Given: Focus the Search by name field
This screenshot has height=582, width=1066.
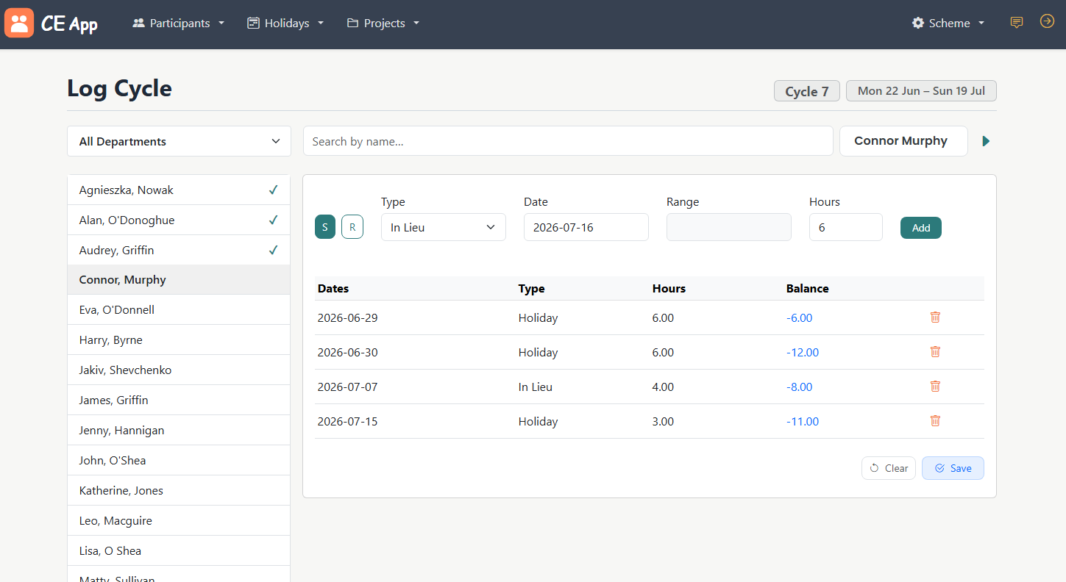Looking at the screenshot, I should tap(567, 141).
